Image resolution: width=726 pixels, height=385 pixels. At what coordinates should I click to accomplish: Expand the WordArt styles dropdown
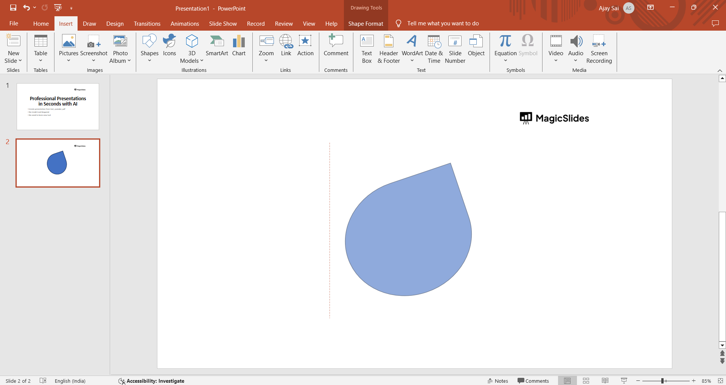[412, 61]
